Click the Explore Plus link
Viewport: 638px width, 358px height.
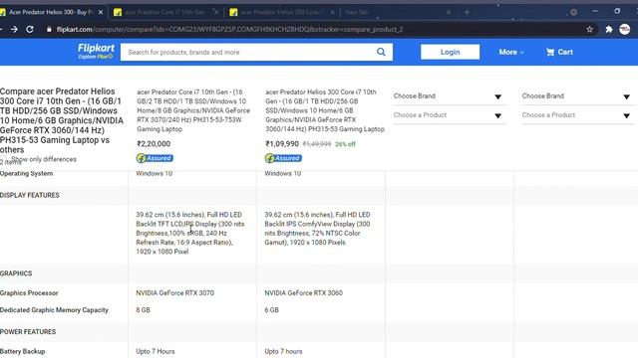pyautogui.click(x=96, y=57)
